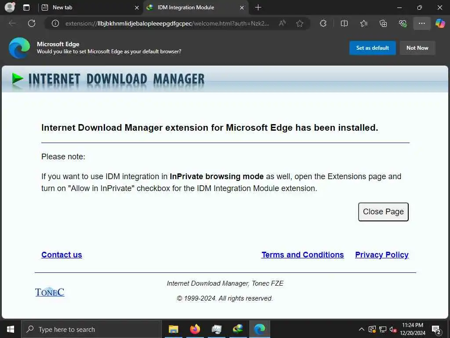Screen dimensions: 450x338
Task: Open the monitor app taskbar icon
Action: point(216,329)
